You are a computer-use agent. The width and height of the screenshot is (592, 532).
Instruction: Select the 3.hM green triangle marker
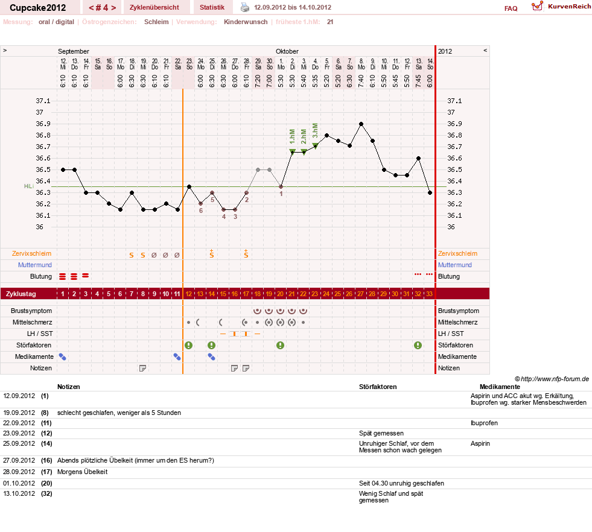[315, 145]
